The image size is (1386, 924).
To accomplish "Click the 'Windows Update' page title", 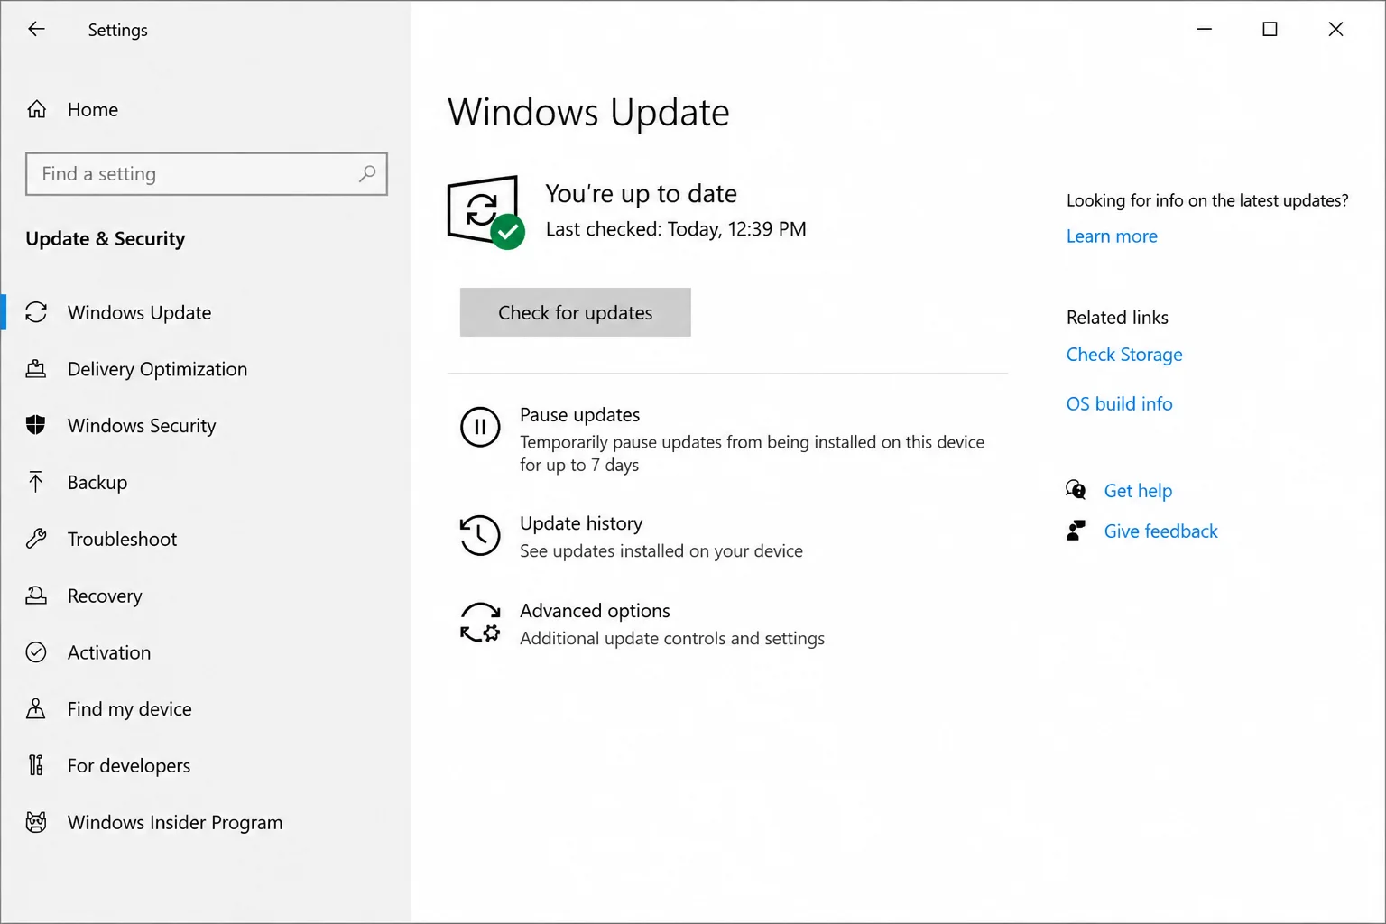I will click(x=588, y=113).
